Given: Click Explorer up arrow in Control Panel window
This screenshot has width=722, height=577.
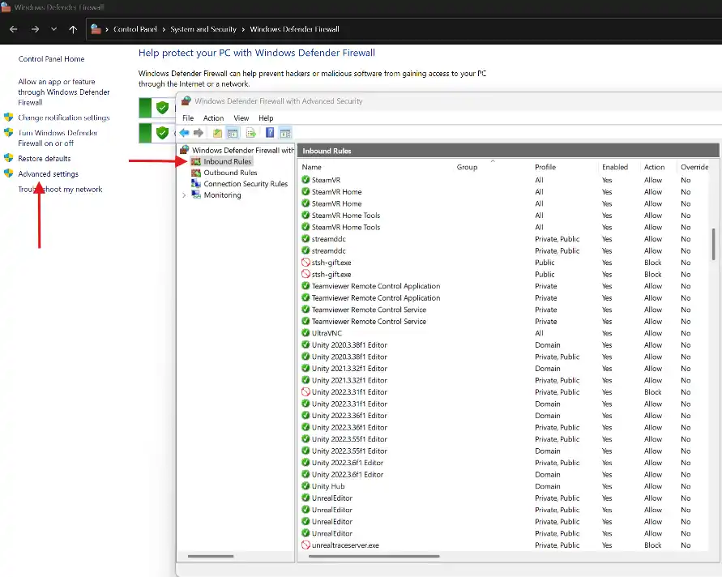Looking at the screenshot, I should click(73, 29).
